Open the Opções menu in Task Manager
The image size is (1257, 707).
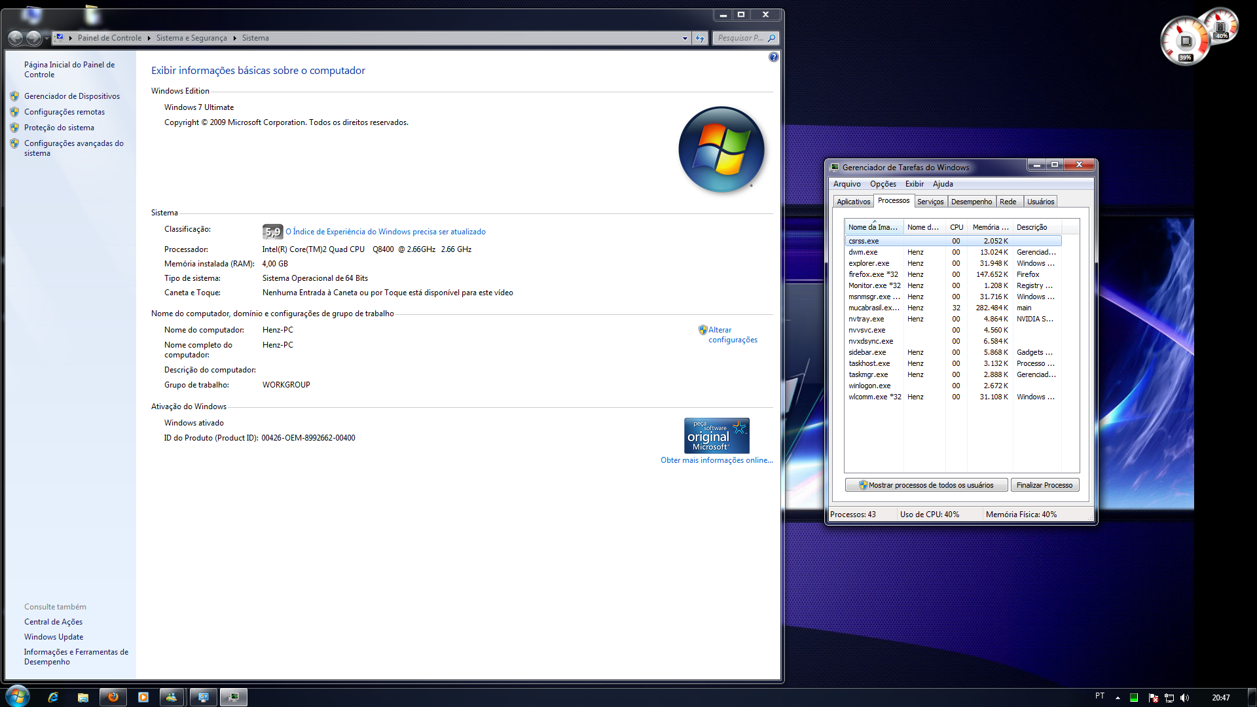[x=883, y=184]
